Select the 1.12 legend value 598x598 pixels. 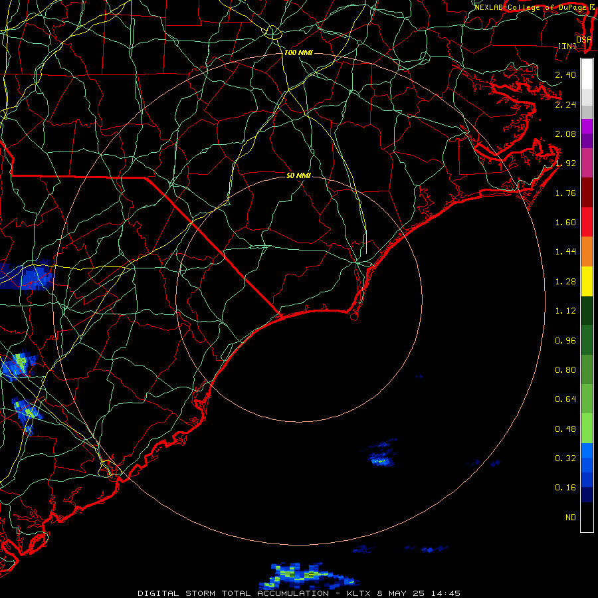pos(565,311)
